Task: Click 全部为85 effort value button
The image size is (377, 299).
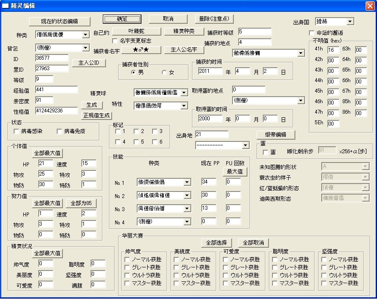Action: (81, 203)
